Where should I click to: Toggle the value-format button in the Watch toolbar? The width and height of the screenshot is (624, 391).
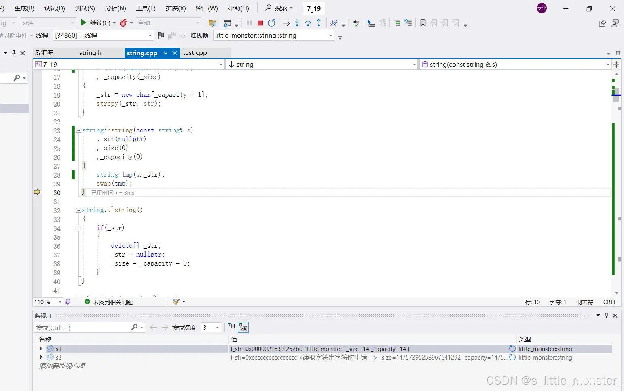[x=243, y=327]
